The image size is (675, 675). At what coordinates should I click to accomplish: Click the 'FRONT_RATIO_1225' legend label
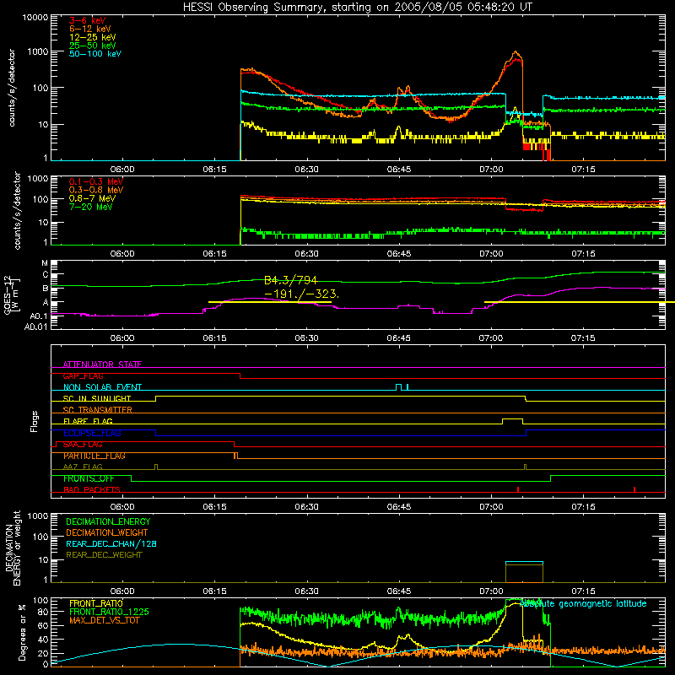(109, 612)
